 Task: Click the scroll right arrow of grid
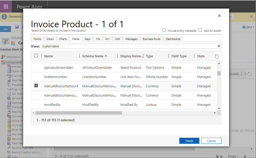(x=215, y=113)
